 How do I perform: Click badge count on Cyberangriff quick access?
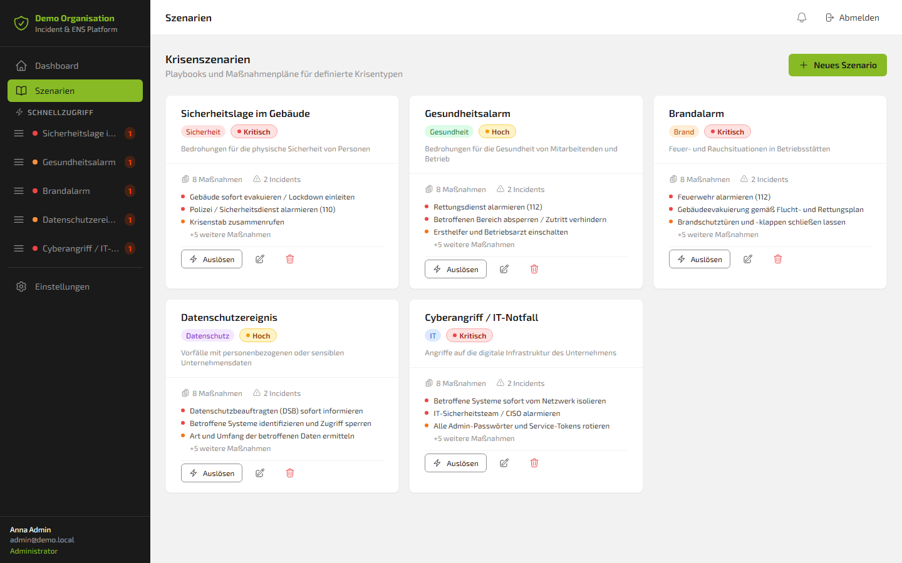click(x=130, y=248)
